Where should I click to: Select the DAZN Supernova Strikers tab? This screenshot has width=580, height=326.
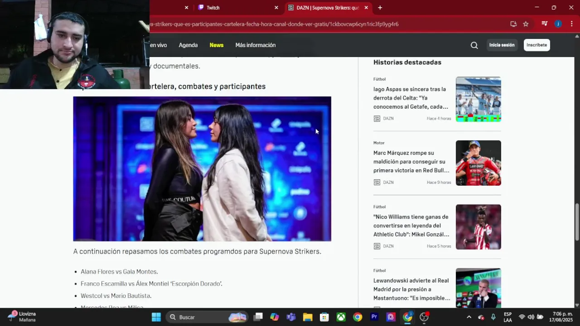[x=328, y=8]
